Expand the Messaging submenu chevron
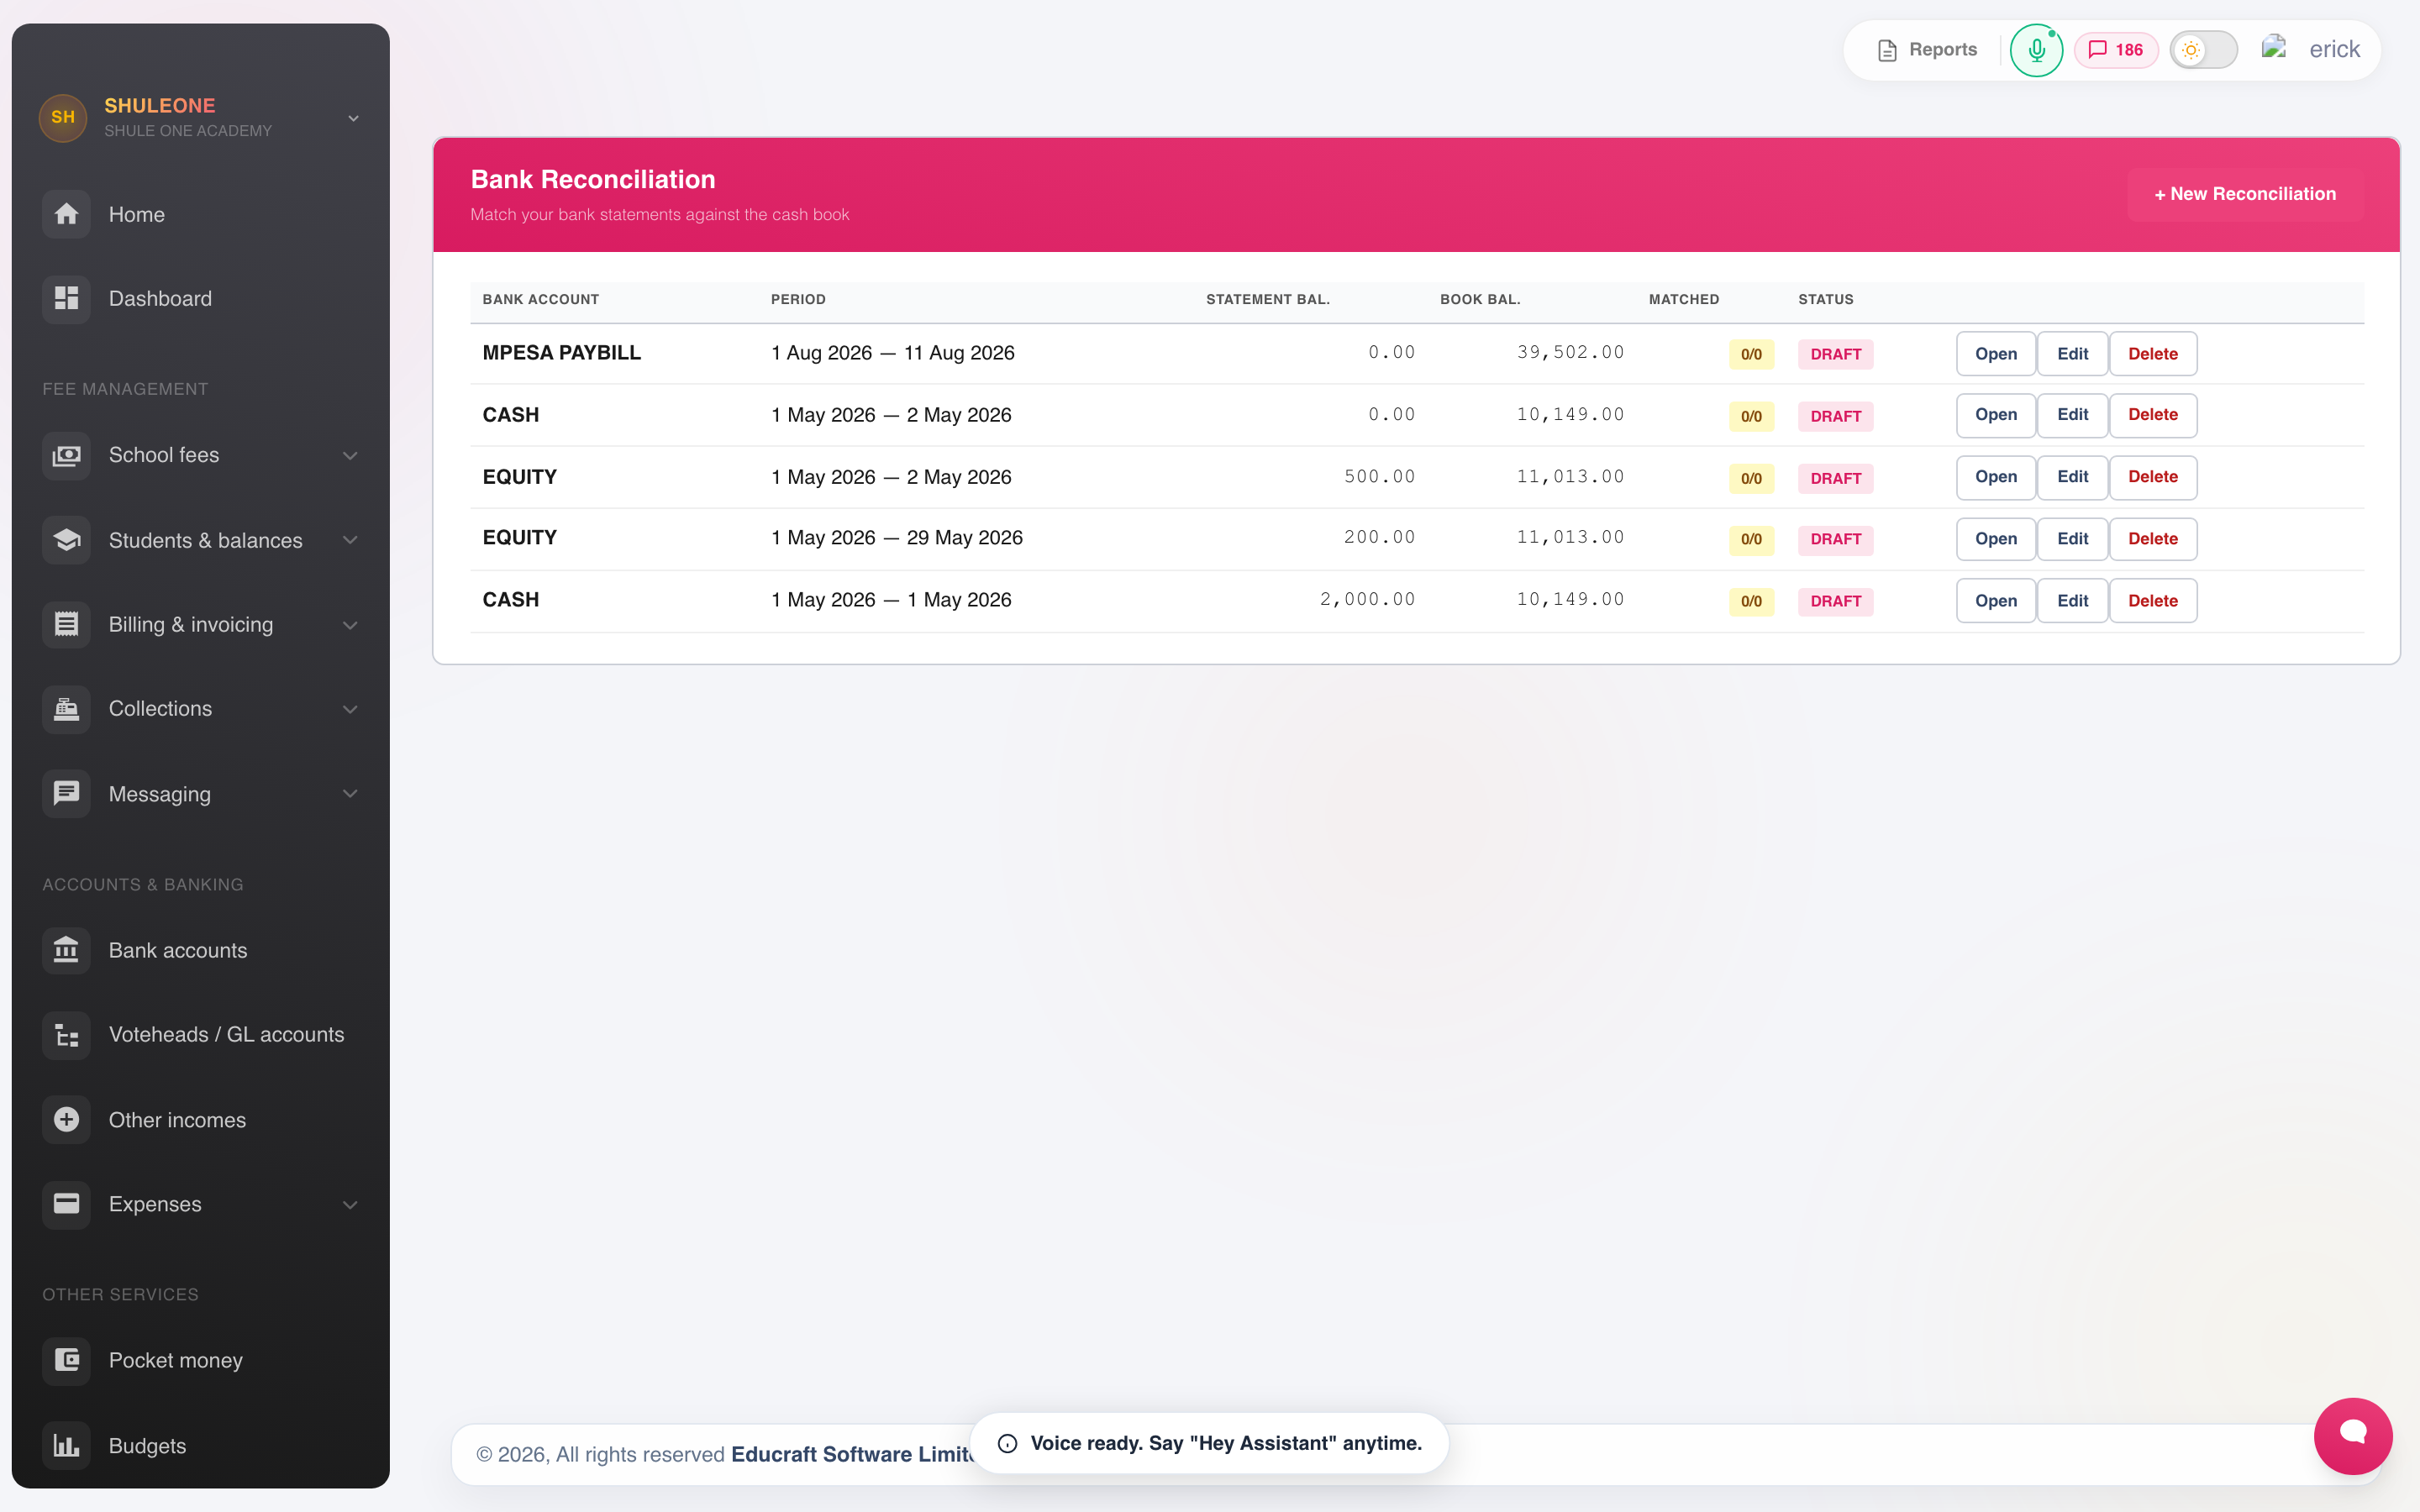This screenshot has width=2420, height=1512. pyautogui.click(x=350, y=794)
